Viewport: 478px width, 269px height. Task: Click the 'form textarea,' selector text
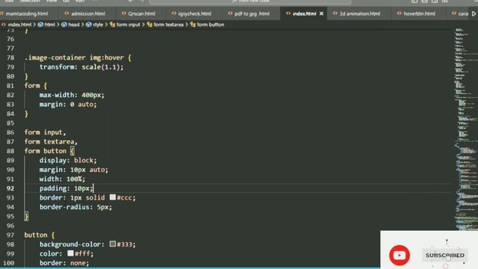pyautogui.click(x=51, y=141)
